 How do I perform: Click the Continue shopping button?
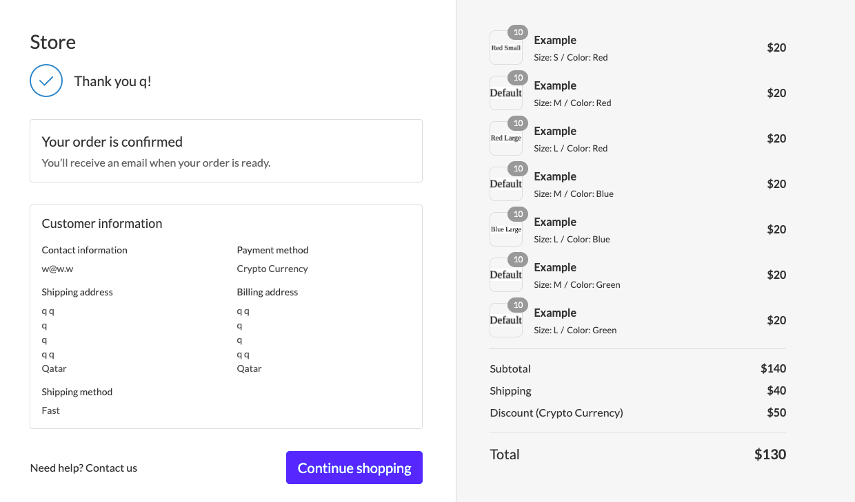354,468
